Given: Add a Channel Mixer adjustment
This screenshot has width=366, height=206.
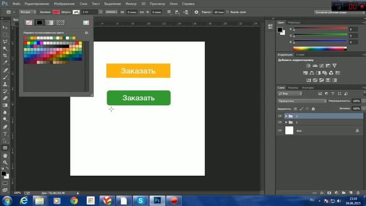Looking at the screenshot, I should tap(331, 73).
